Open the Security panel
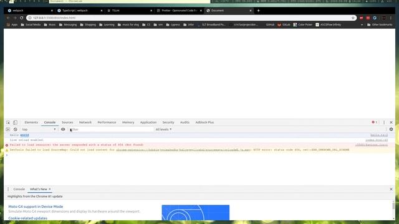The height and width of the screenshot is (224, 399). point(168,123)
